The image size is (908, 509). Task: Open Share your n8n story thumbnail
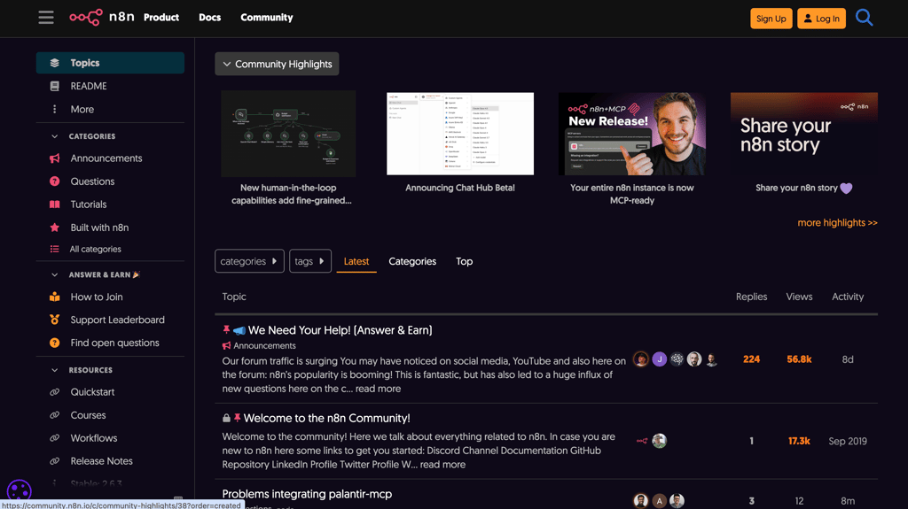point(803,134)
